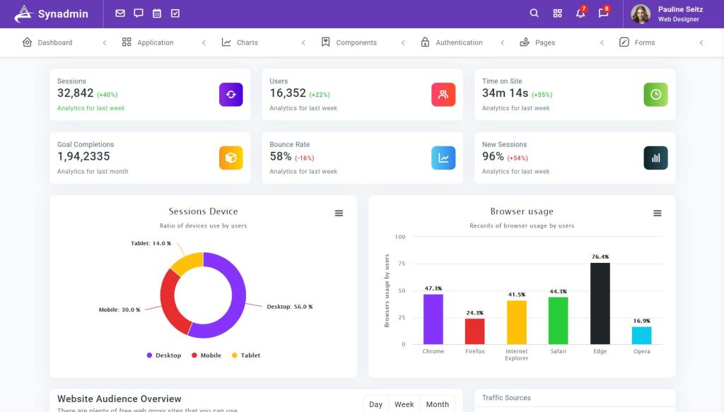Toggle the Mobile legend in Sessions Device chart
Screen dimensions: 724x412
206,355
